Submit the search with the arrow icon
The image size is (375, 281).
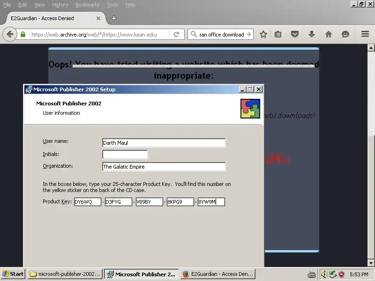click(249, 34)
